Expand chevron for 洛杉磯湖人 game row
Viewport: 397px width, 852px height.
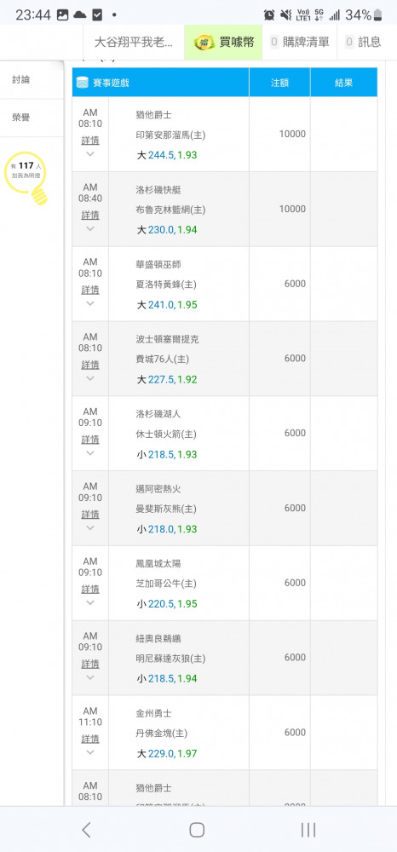tap(90, 452)
